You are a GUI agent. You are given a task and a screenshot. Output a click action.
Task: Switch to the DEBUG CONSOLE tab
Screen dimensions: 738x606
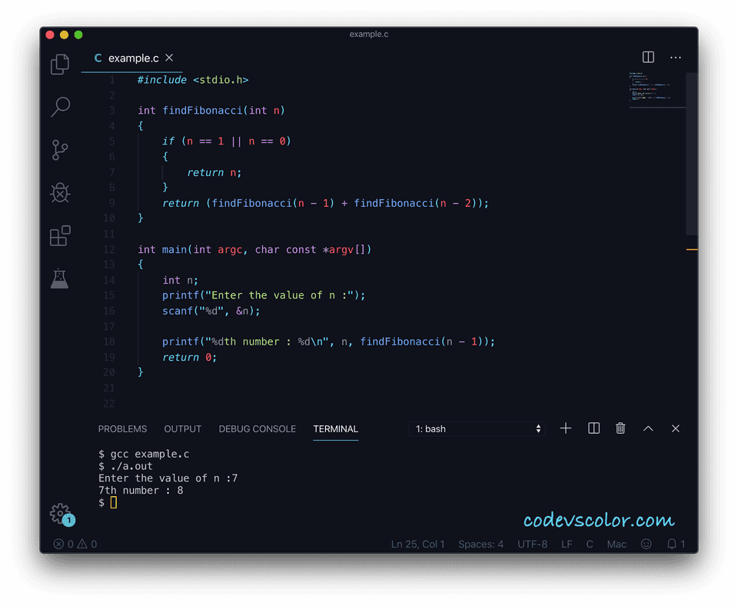(x=258, y=429)
